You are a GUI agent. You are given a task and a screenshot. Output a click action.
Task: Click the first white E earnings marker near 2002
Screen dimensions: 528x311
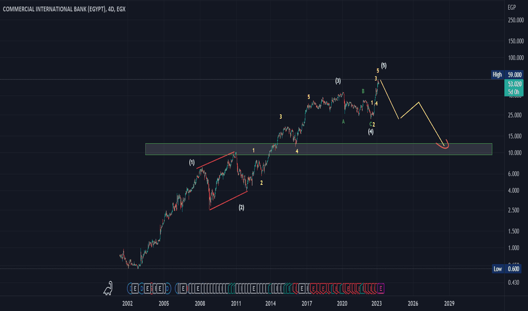[135, 288]
